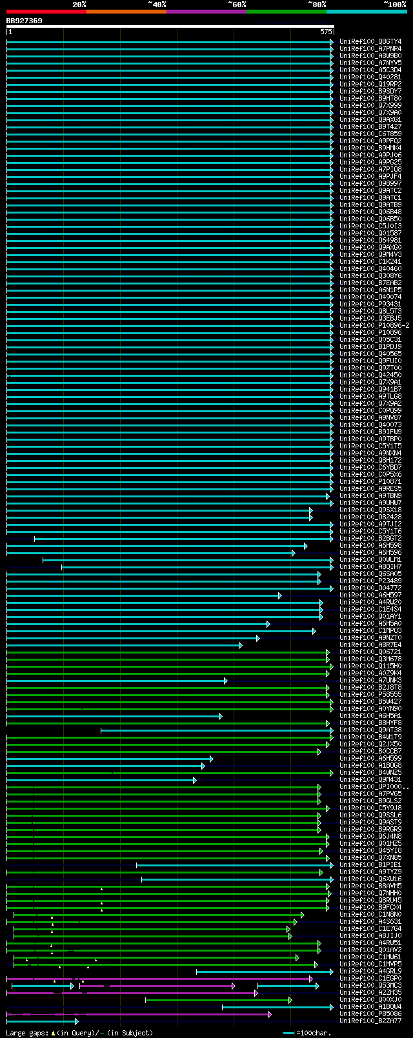
Task: Open hit UniRef100_B9T427
Action: [370, 127]
